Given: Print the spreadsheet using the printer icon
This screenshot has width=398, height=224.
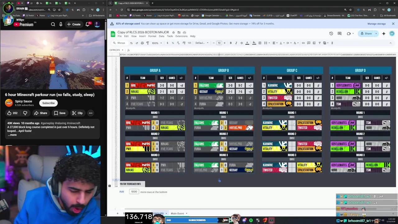Looking at the screenshot, I should (x=142, y=43).
